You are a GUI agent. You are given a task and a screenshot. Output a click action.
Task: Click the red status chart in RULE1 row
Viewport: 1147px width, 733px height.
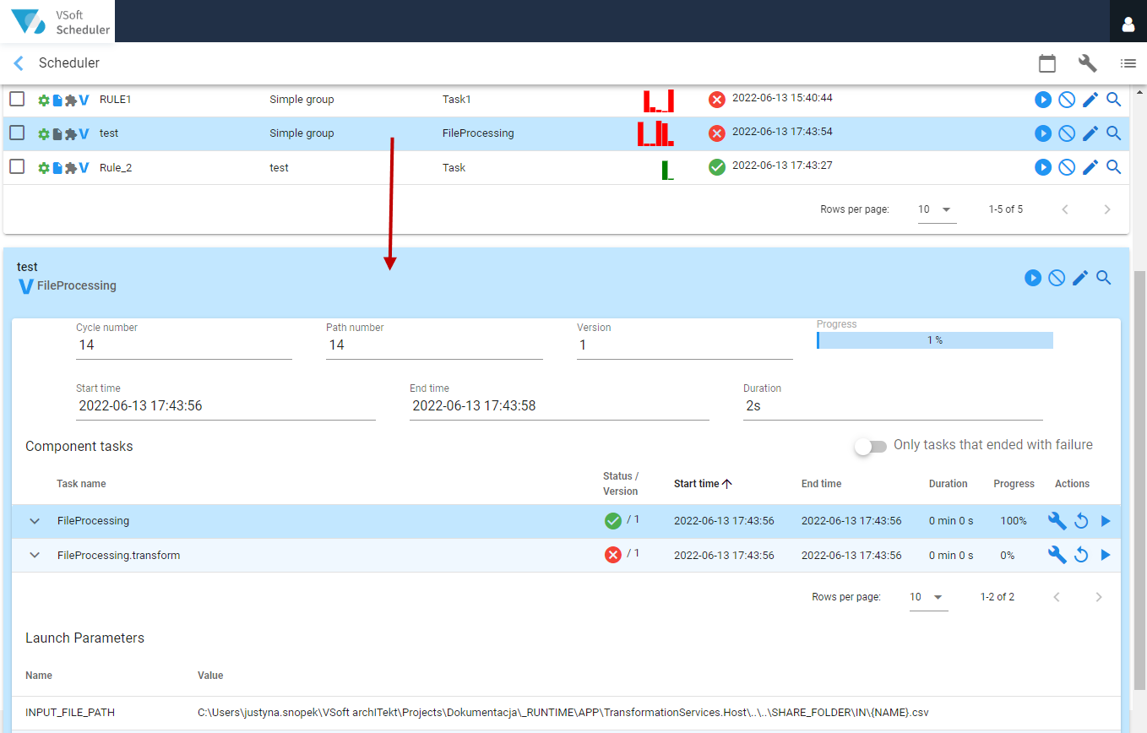tap(659, 100)
